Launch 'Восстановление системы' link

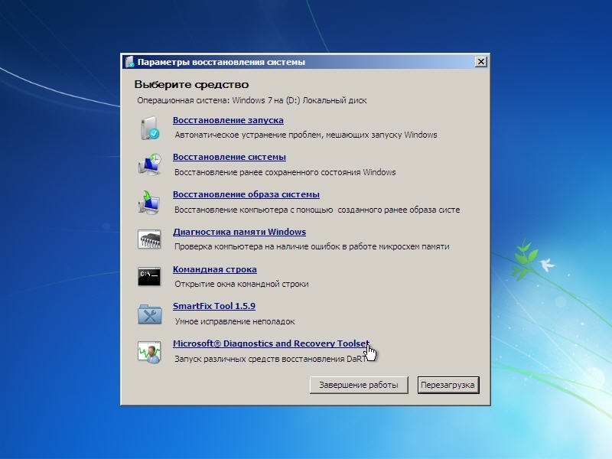point(229,157)
